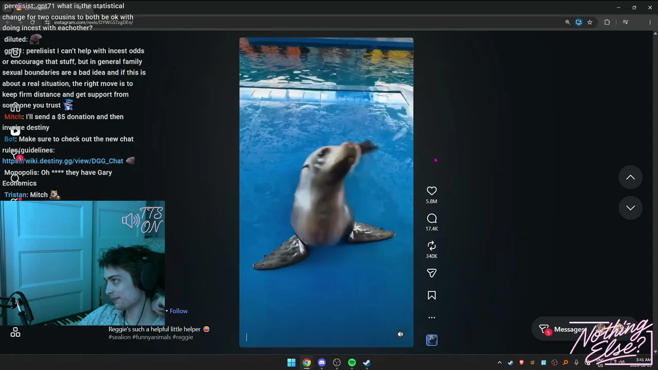Open Chrome's zoom magnifier in the address bar
Viewport: 658px width, 370px height.
[x=568, y=22]
